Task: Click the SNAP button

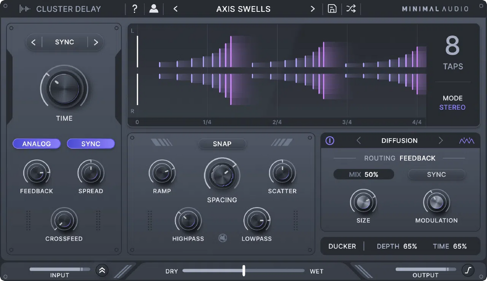Action: tap(222, 144)
